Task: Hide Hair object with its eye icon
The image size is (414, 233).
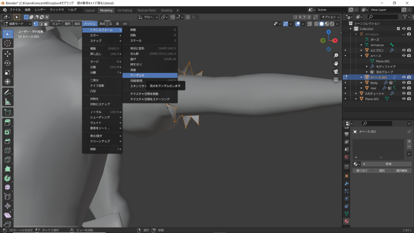Action: tap(404, 88)
